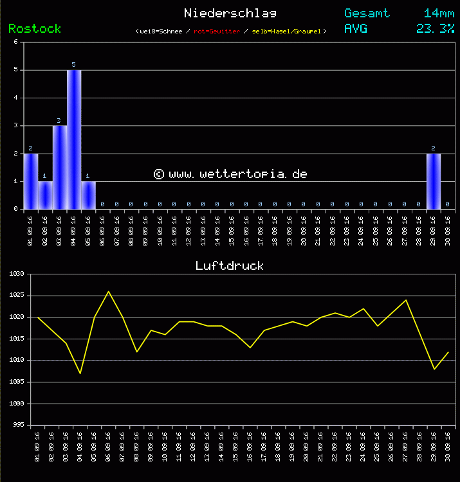This screenshot has height=482, width=460.
Task: Select the 29.09.16 precipitation bar
Action: (x=433, y=181)
